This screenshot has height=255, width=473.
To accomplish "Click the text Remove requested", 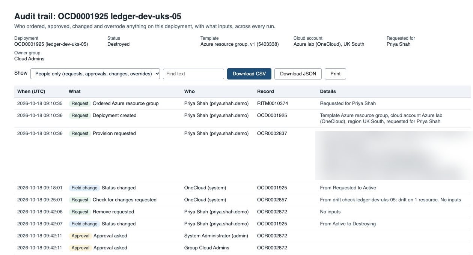I will tap(113, 212).
